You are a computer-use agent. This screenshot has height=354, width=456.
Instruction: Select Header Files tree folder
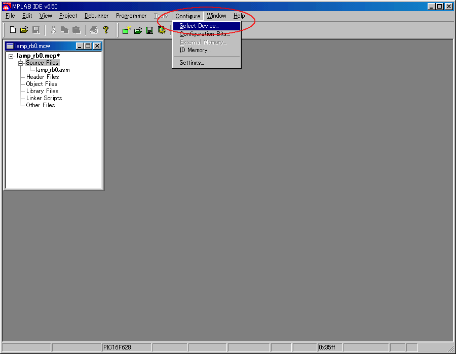coord(43,77)
